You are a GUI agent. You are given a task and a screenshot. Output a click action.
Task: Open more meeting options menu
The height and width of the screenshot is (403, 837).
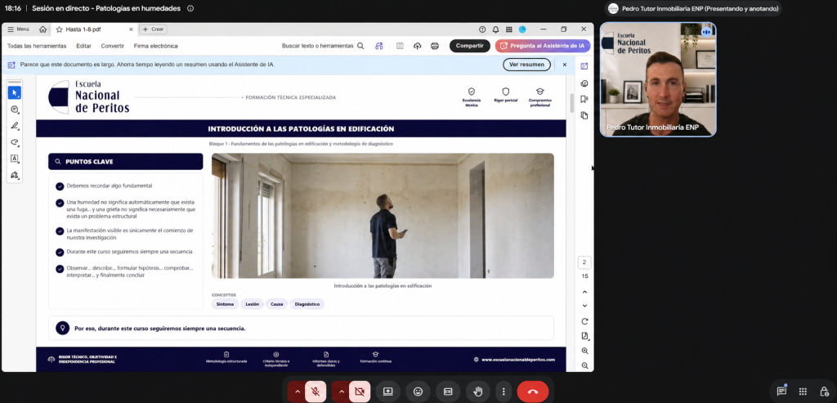pos(504,392)
